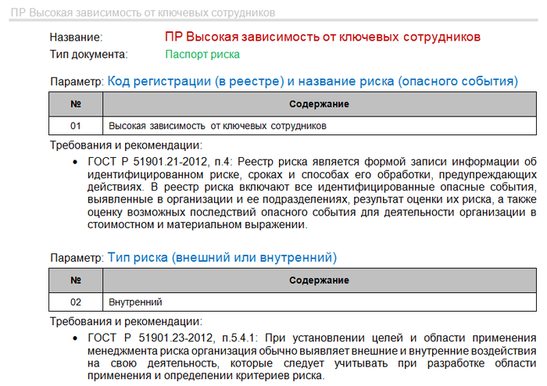Click the second "Требования и рекомендации:" label

(126, 321)
